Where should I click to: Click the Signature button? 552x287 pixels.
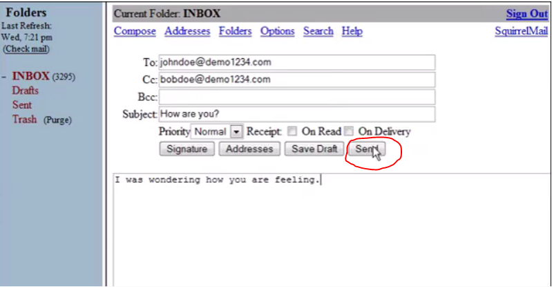pos(187,149)
